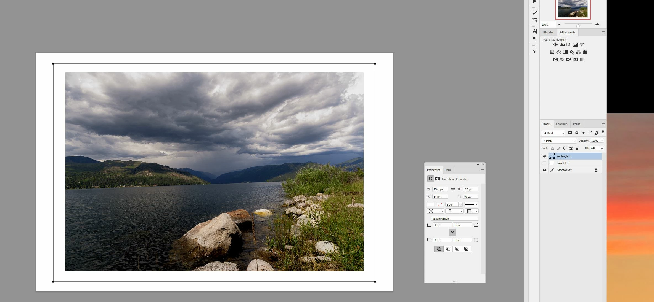Select Subtract Front Shape path operation
Screen dimensions: 654x302
tap(448, 249)
